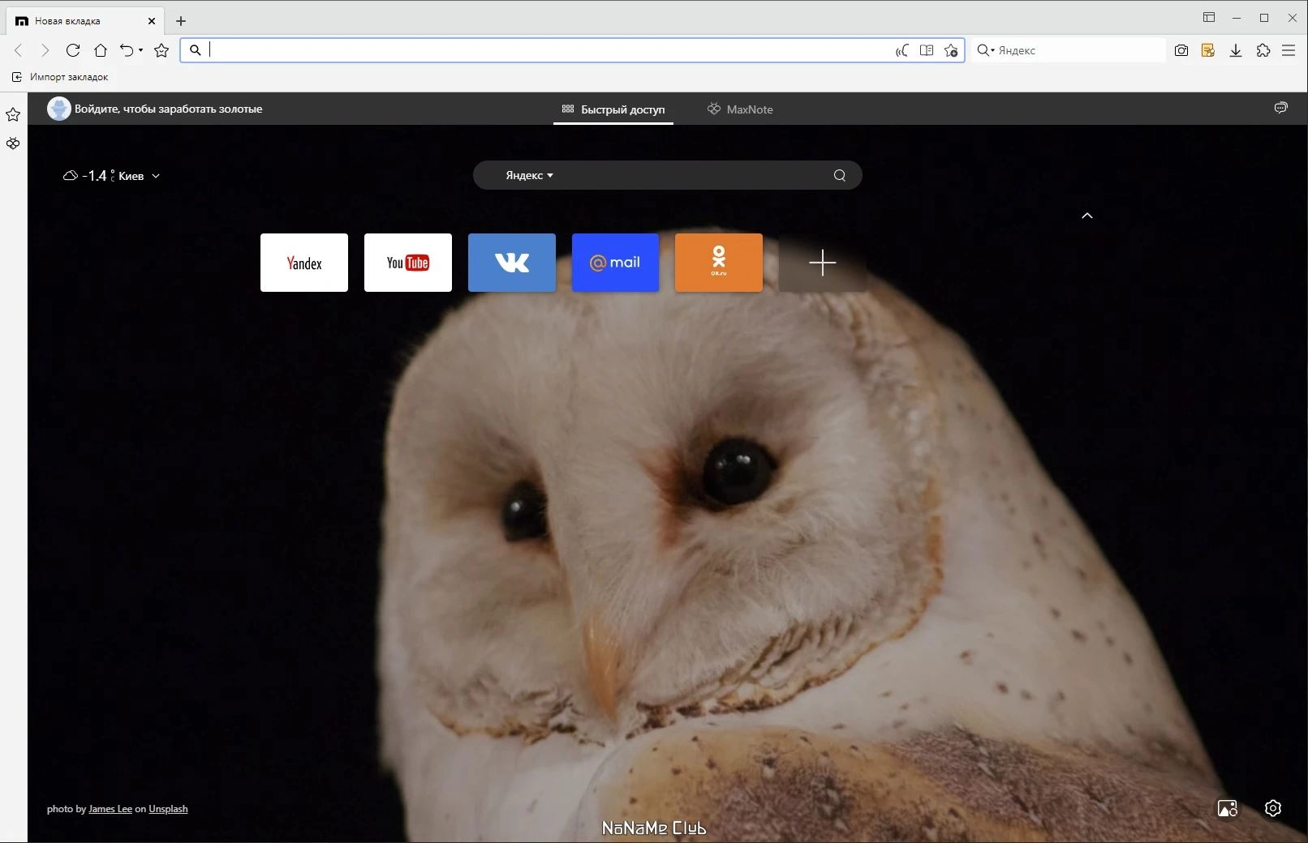Screen dimensions: 1308x843
Task: Open the favorites sidebar panel
Action: 13,115
